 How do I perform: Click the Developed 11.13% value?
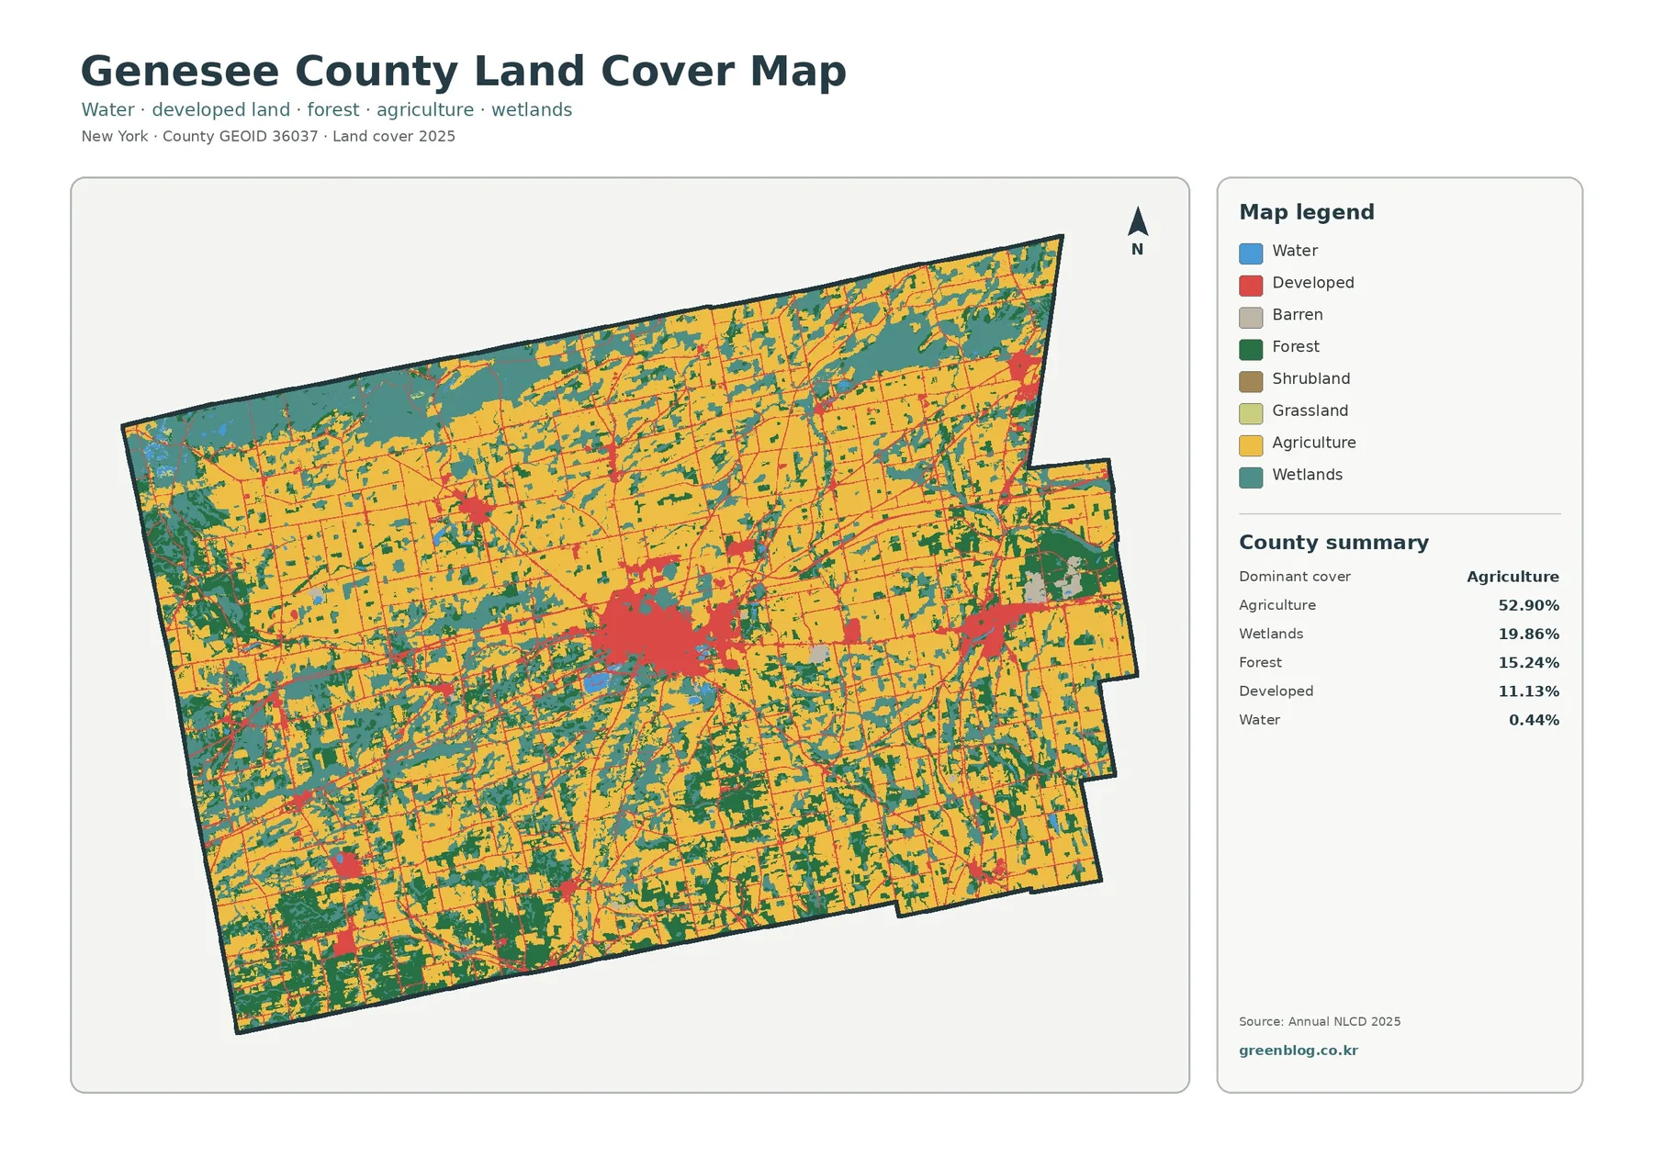[1528, 691]
